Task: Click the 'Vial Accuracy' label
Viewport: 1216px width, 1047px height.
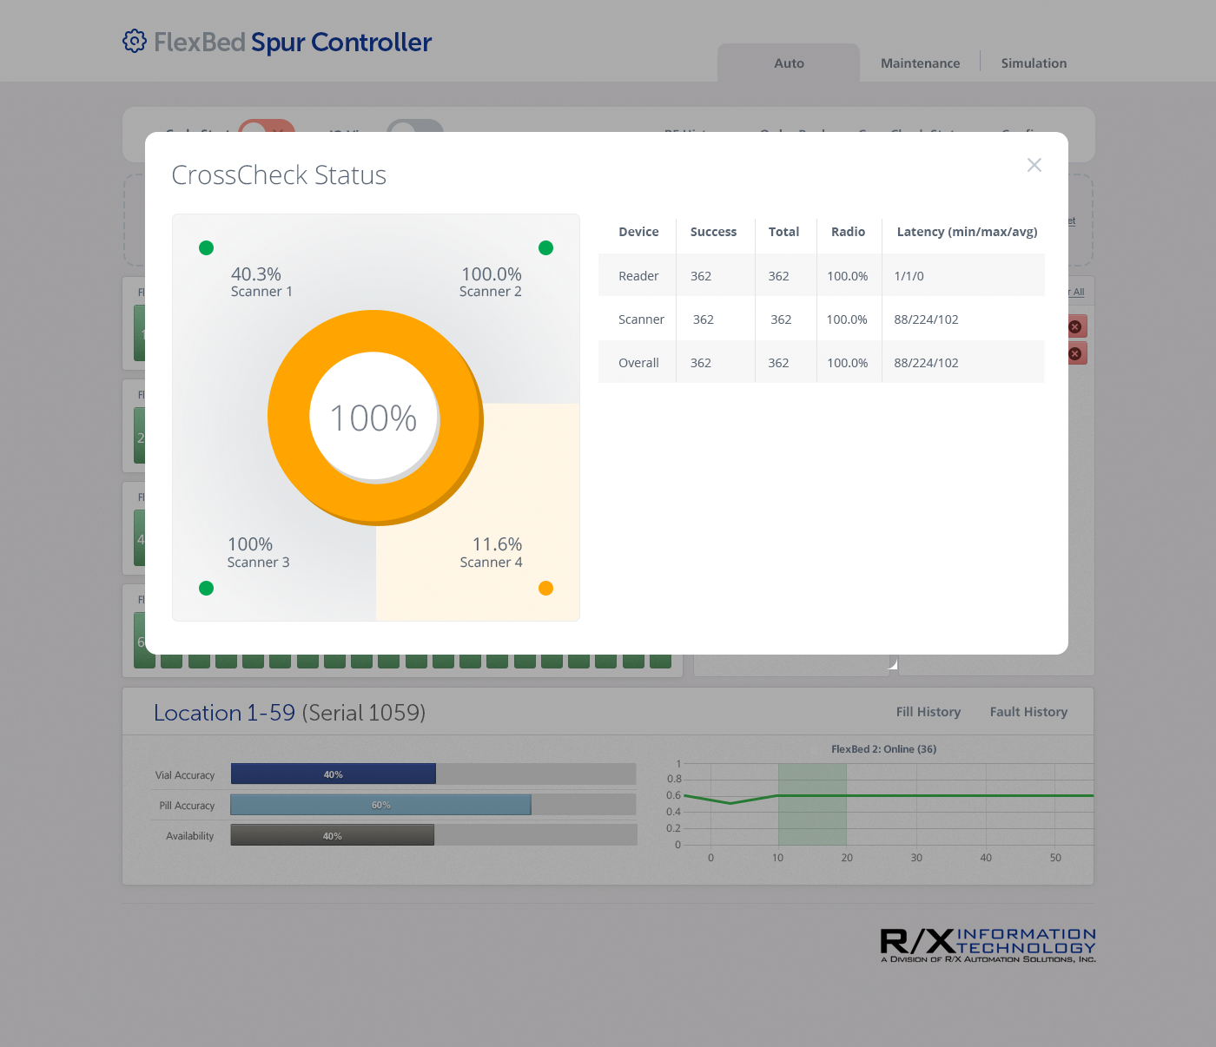Action: (x=184, y=775)
